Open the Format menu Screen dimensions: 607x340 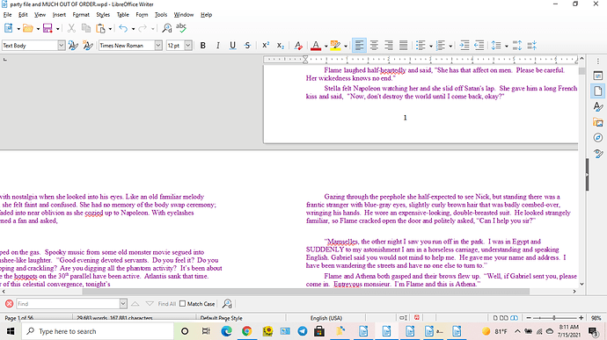pyautogui.click(x=81, y=15)
